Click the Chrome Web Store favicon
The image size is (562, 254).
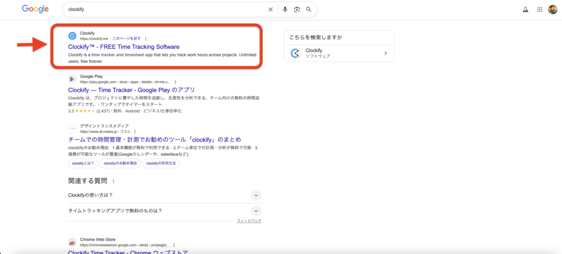72,242
